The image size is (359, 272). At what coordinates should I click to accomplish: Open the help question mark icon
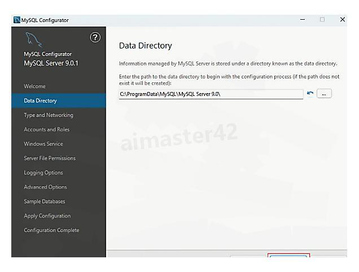pos(95,37)
